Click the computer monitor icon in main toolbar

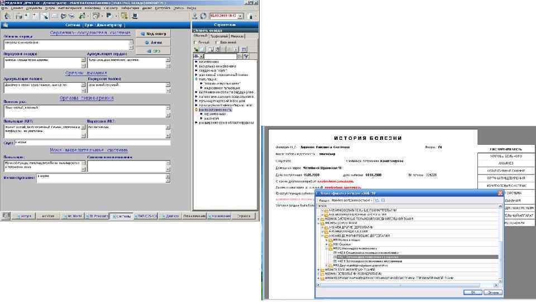point(135,16)
